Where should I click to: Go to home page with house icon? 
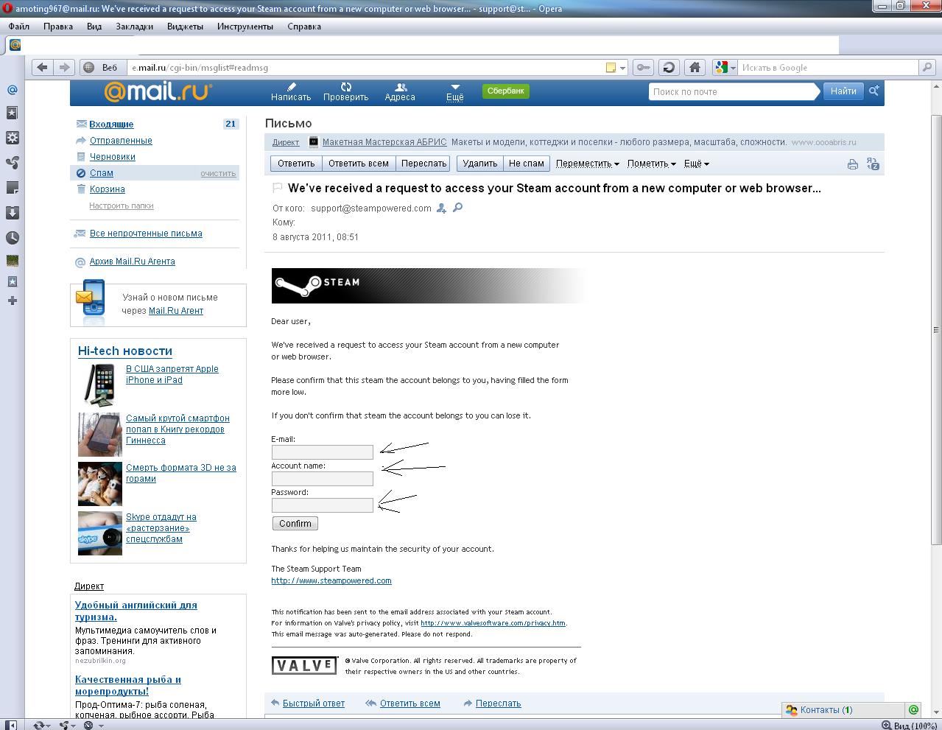694,67
